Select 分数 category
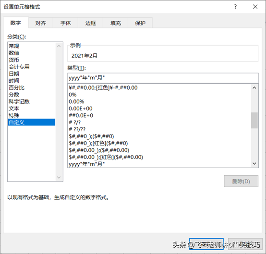266x254 pixels. click(32, 95)
